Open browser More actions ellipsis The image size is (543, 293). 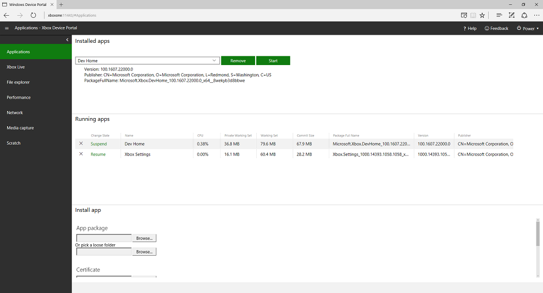pos(536,15)
